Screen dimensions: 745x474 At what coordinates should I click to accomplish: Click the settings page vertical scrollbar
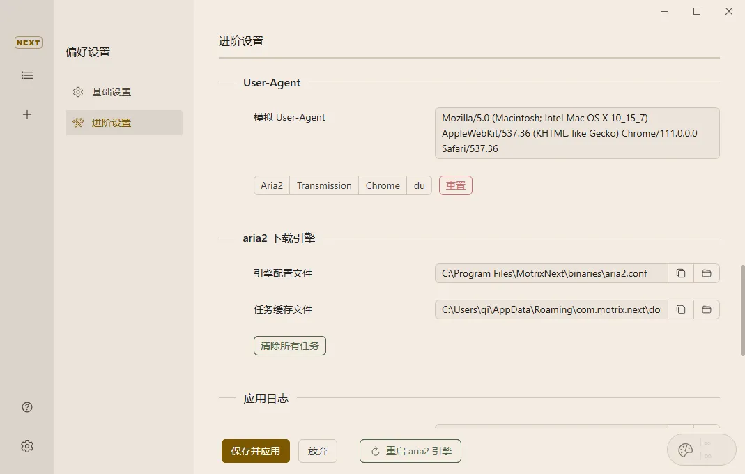[742, 310]
